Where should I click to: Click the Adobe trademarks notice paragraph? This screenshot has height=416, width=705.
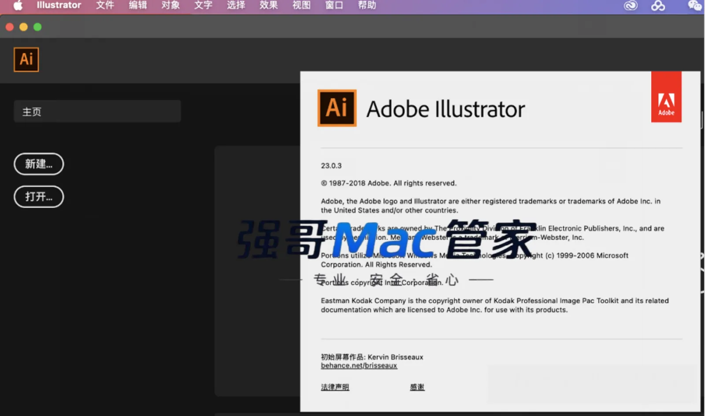[x=490, y=206]
